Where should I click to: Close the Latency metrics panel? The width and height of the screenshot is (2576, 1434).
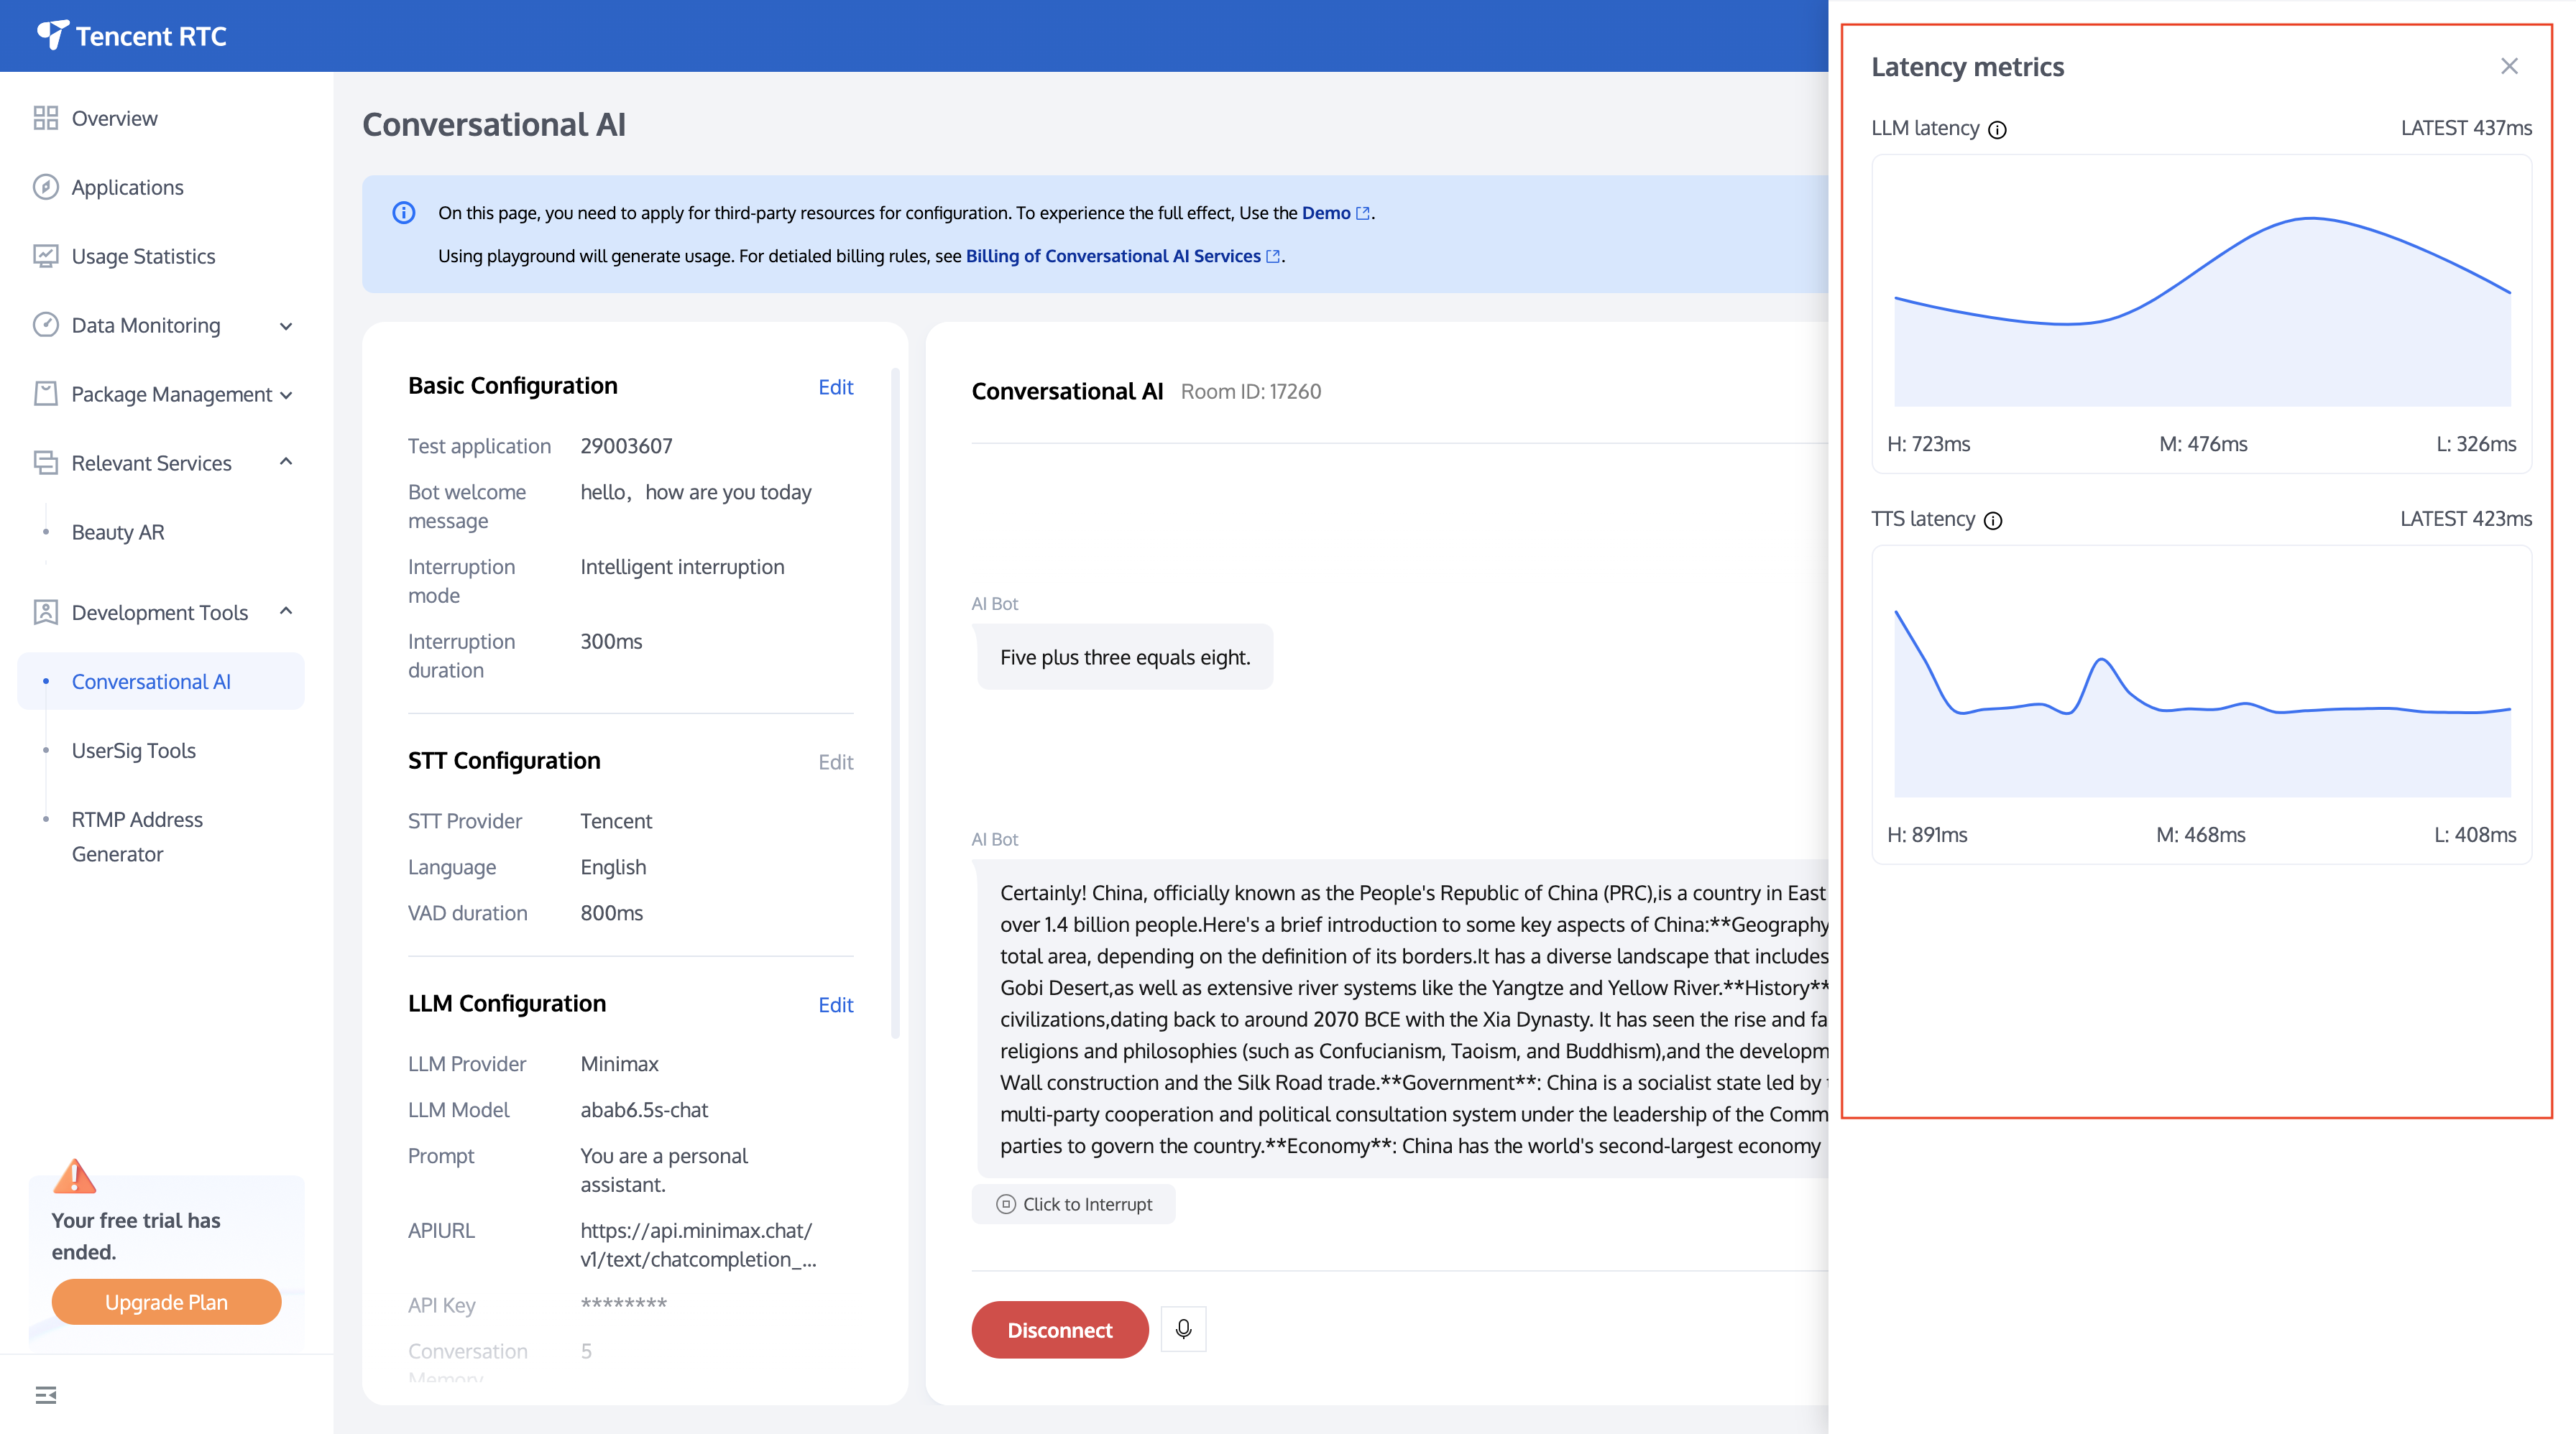2509,66
